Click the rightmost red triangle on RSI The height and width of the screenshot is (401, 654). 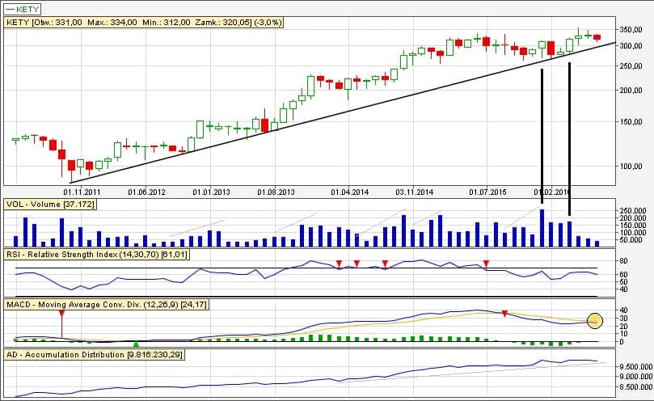tap(486, 263)
